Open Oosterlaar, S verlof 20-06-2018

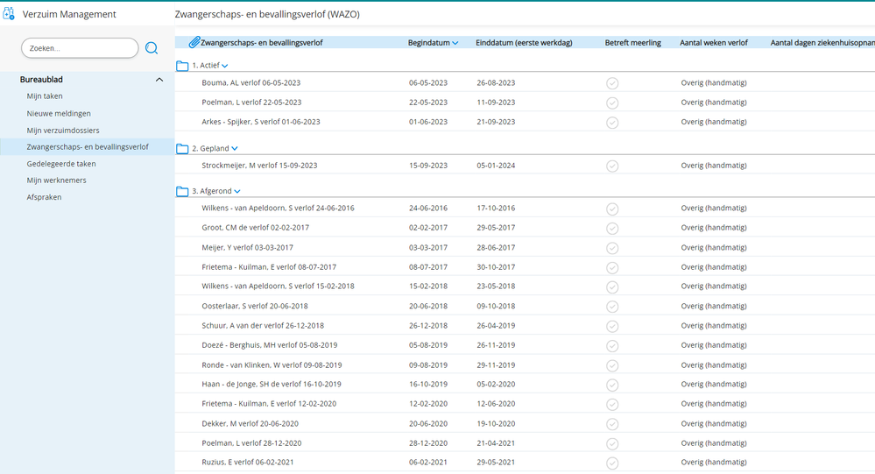(255, 306)
